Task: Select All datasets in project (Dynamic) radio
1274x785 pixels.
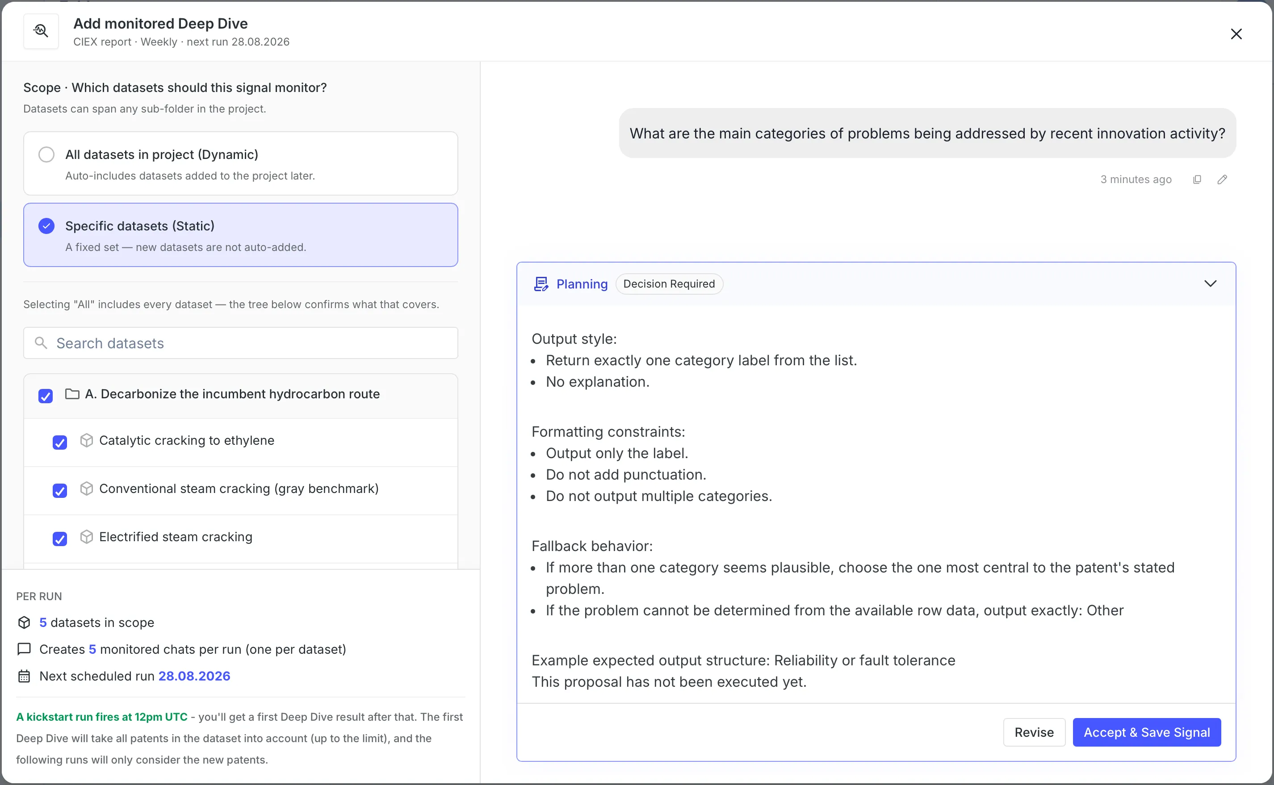Action: pyautogui.click(x=47, y=154)
